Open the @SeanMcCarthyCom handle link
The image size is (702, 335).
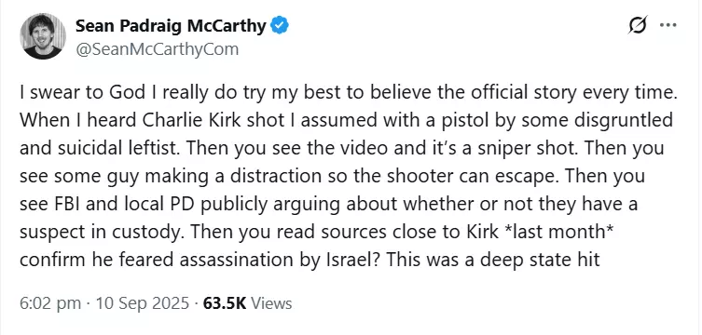tap(158, 49)
